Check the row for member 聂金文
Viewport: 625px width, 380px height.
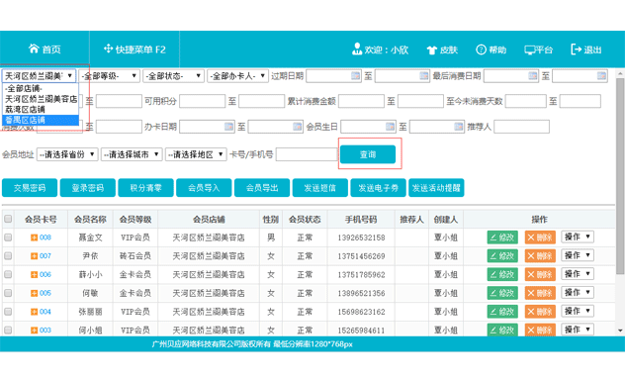point(8,237)
